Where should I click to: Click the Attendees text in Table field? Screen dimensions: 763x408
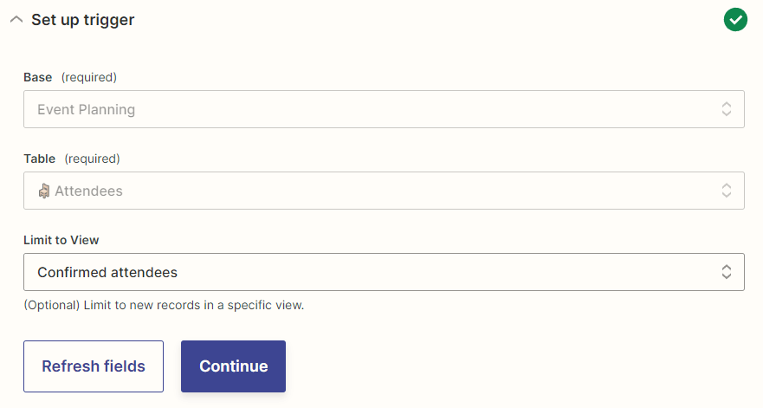[88, 191]
